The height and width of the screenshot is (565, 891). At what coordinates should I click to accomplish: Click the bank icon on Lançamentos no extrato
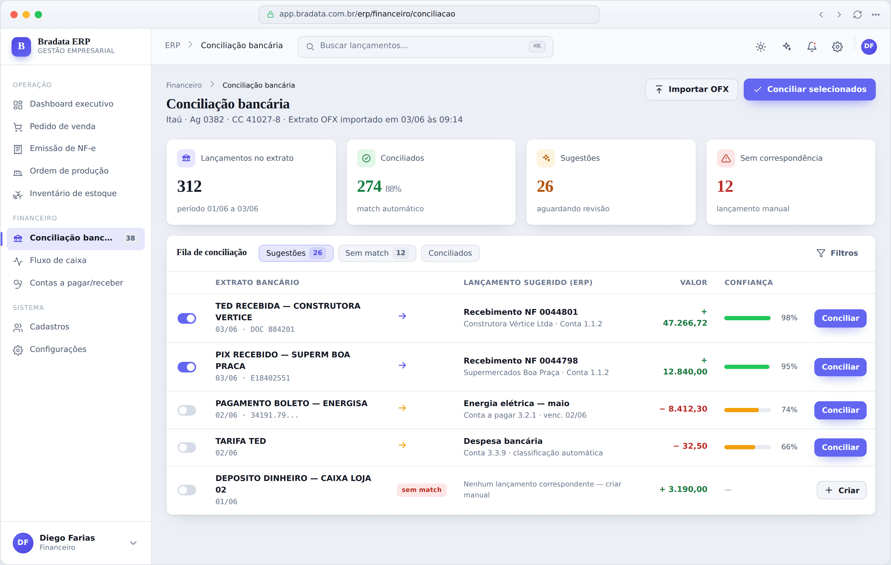(186, 159)
